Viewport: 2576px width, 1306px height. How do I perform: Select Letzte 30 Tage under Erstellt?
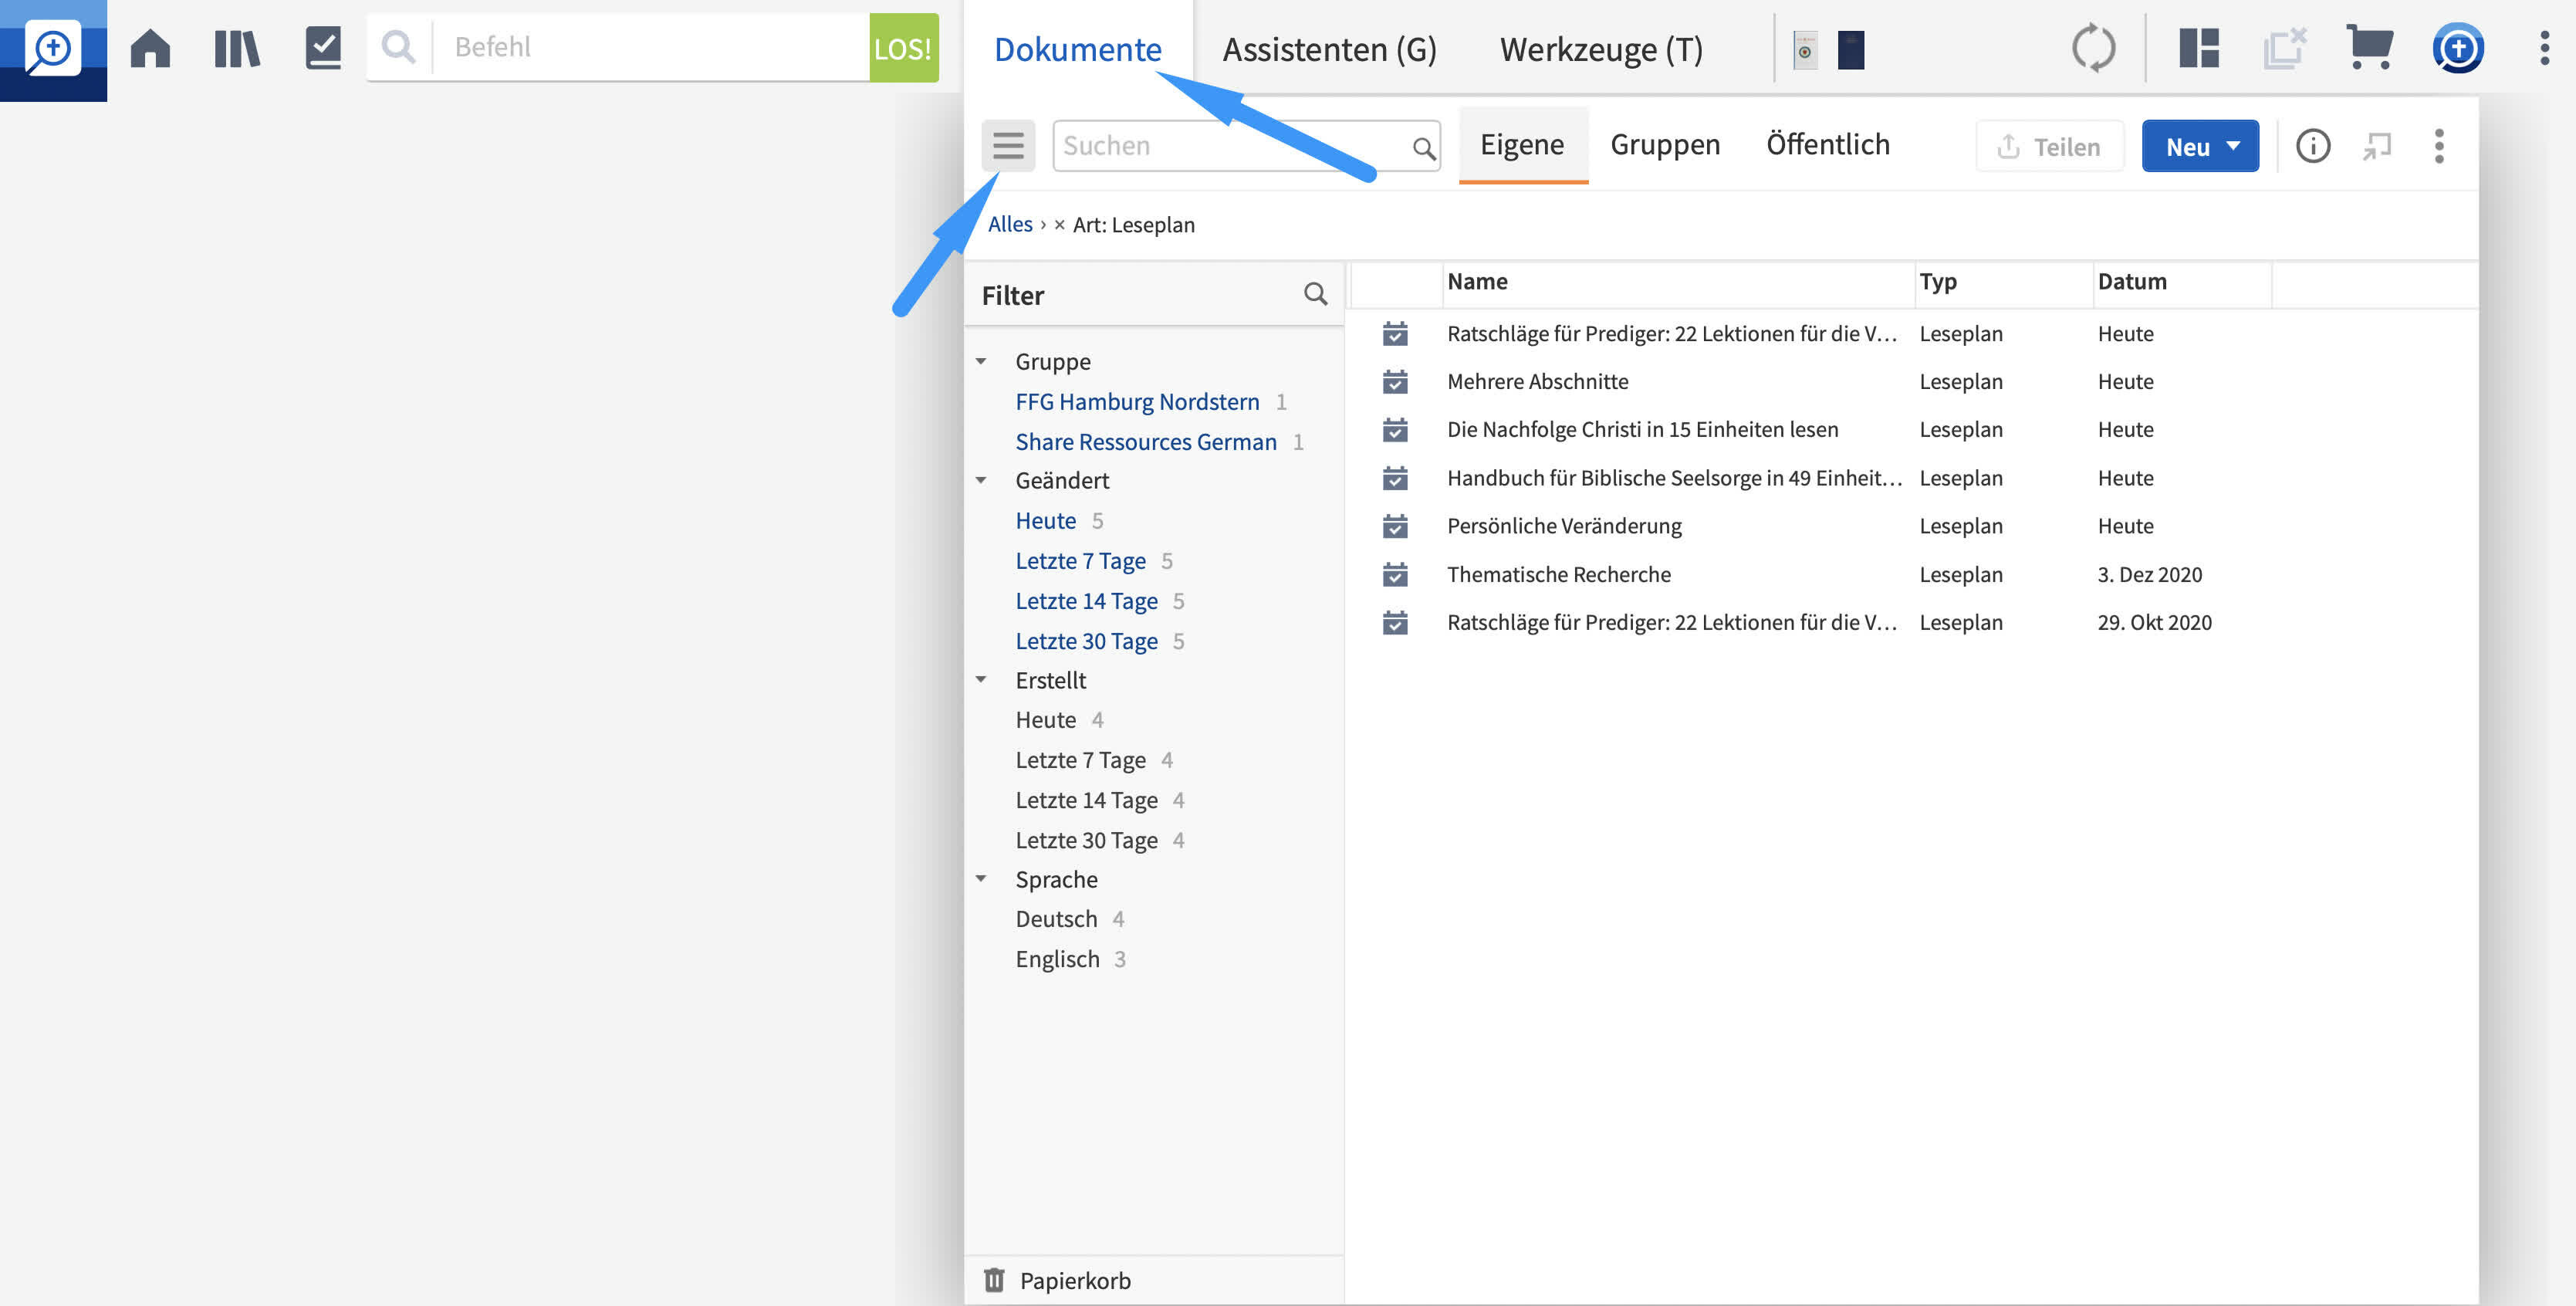1086,840
